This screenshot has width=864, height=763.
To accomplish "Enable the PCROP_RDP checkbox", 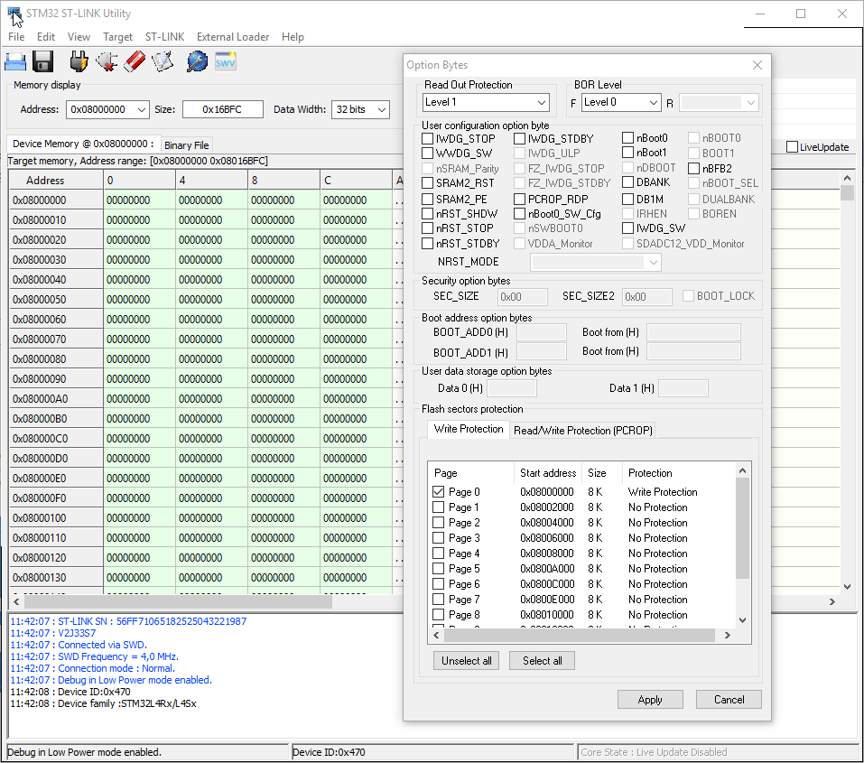I will 520,199.
